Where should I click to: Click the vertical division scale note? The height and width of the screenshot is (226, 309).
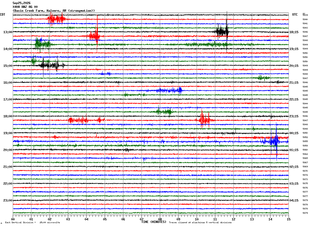(x=32, y=222)
